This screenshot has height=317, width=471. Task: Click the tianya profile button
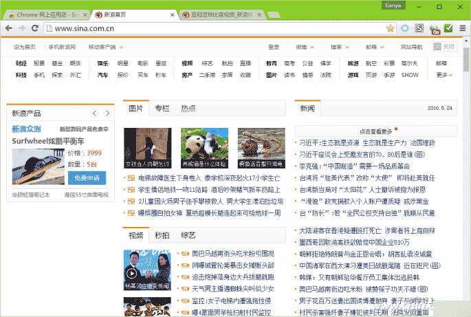coord(393,6)
